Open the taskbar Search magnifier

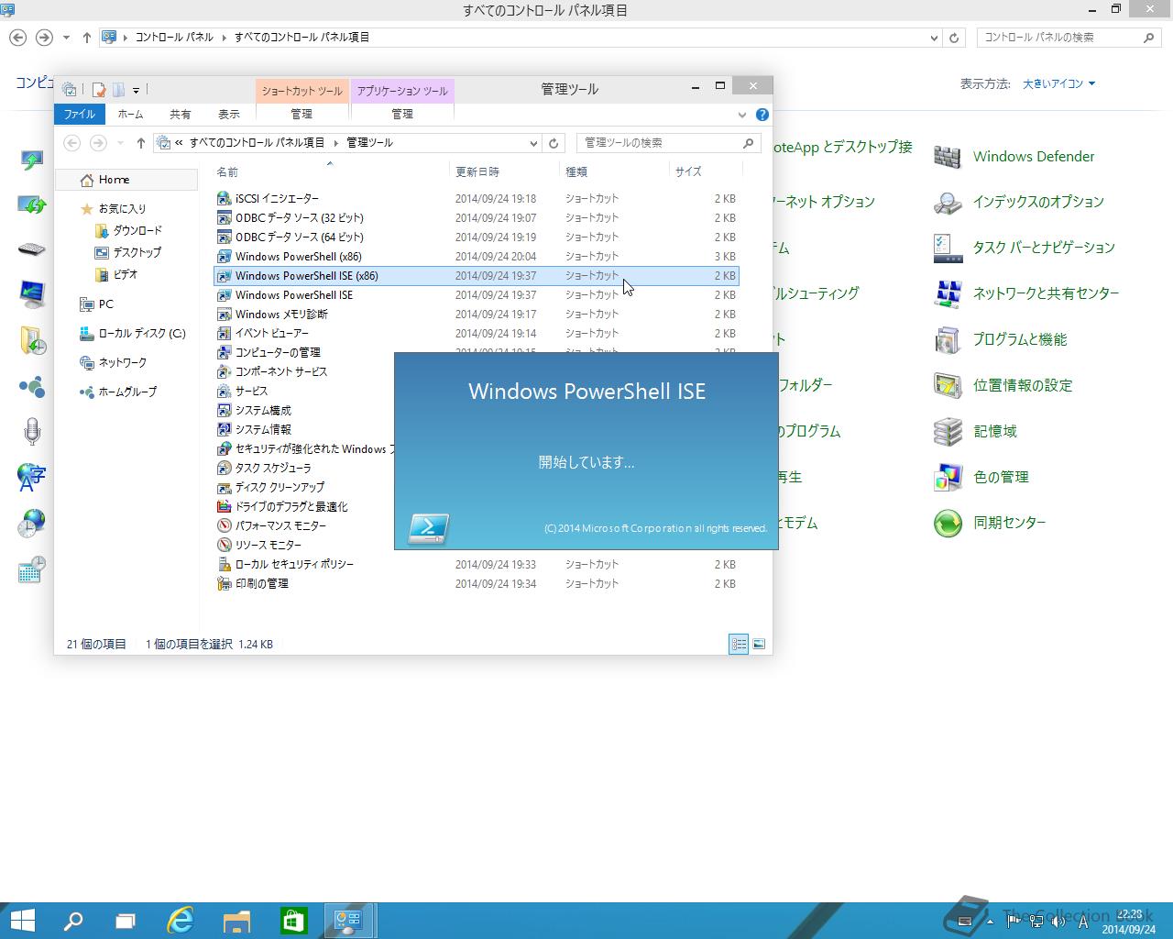click(72, 921)
